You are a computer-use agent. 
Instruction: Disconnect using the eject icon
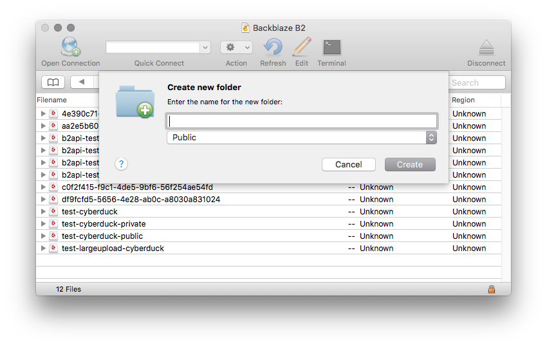(x=487, y=47)
